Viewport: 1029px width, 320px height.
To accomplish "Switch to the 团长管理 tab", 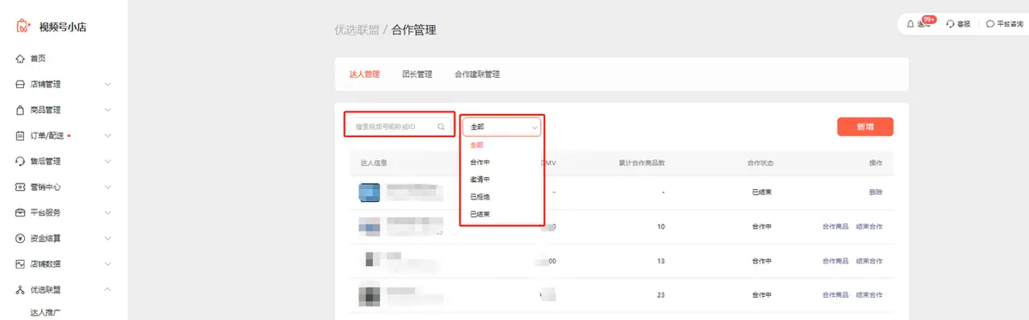I will [x=417, y=74].
